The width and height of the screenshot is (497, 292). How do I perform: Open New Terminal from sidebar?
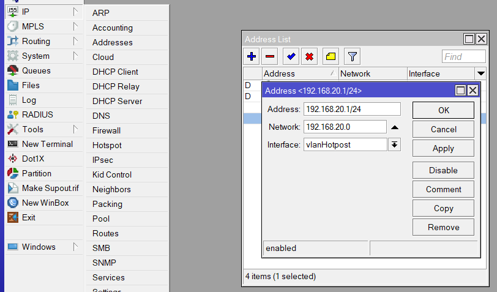pyautogui.click(x=47, y=144)
